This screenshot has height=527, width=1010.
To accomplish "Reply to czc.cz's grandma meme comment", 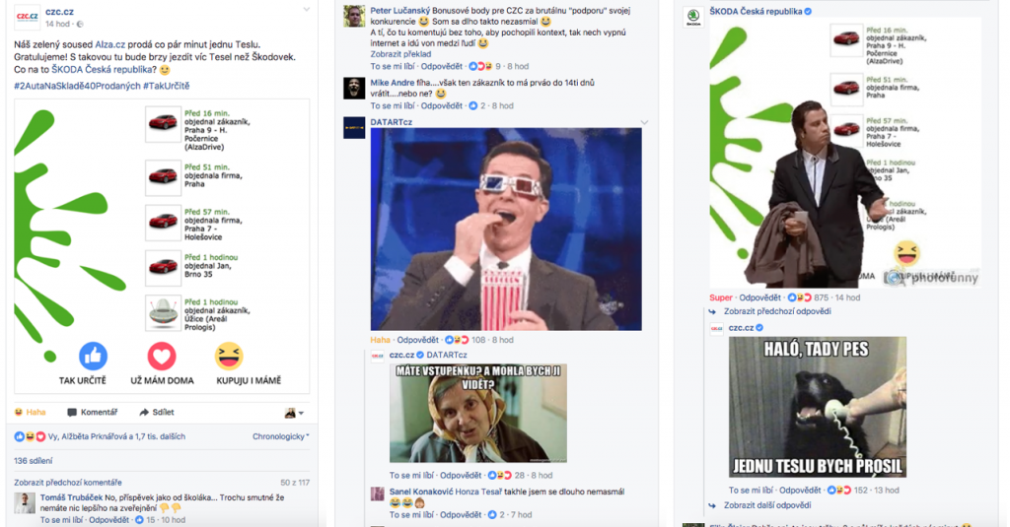I will pos(461,476).
